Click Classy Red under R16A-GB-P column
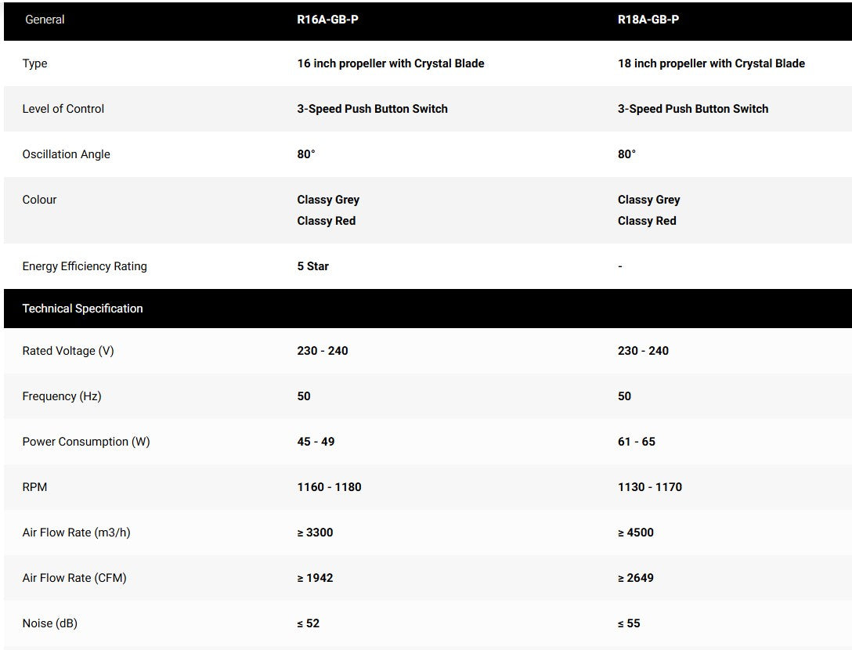 tap(326, 221)
